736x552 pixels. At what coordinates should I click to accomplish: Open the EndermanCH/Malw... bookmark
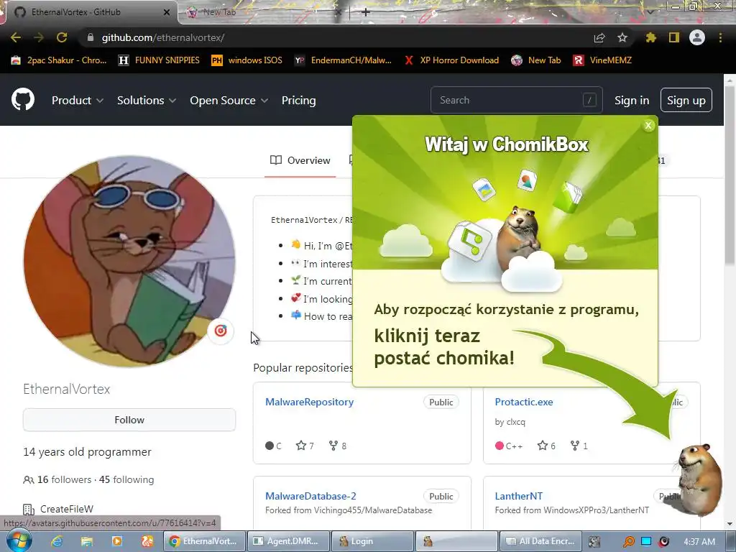click(343, 60)
